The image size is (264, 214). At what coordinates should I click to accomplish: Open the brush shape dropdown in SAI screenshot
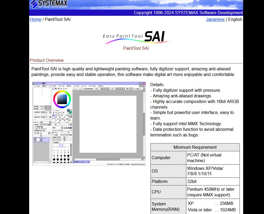coord(59,137)
